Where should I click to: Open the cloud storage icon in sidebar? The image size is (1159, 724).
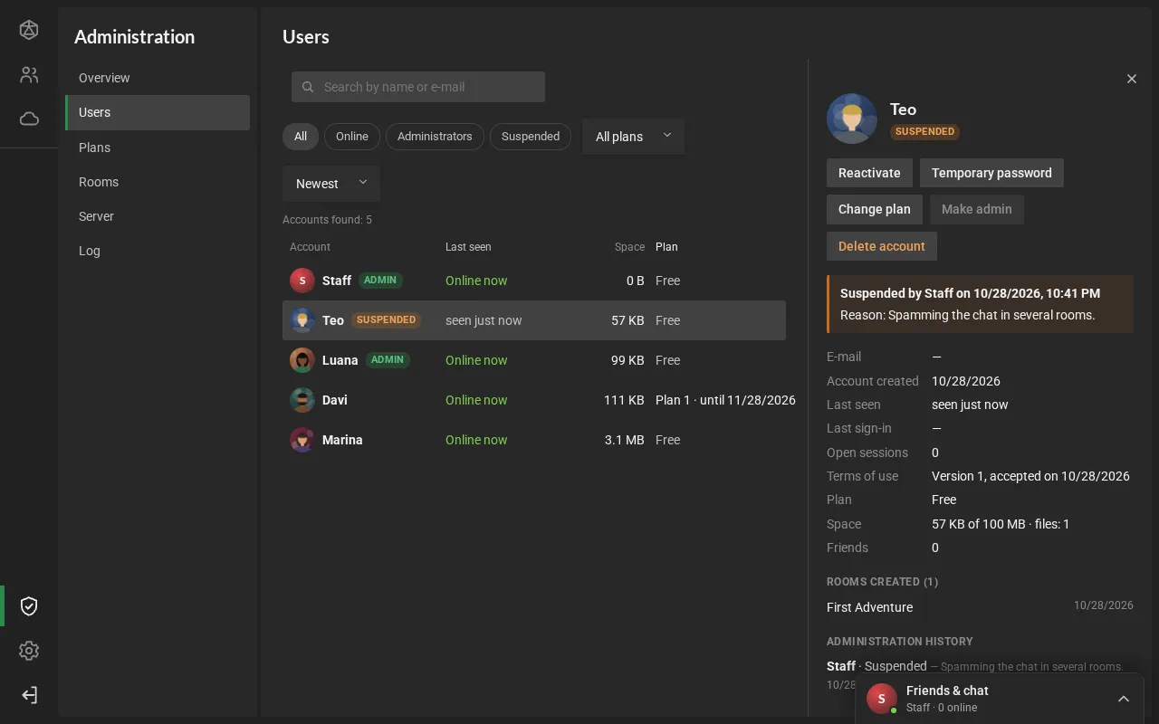click(29, 119)
